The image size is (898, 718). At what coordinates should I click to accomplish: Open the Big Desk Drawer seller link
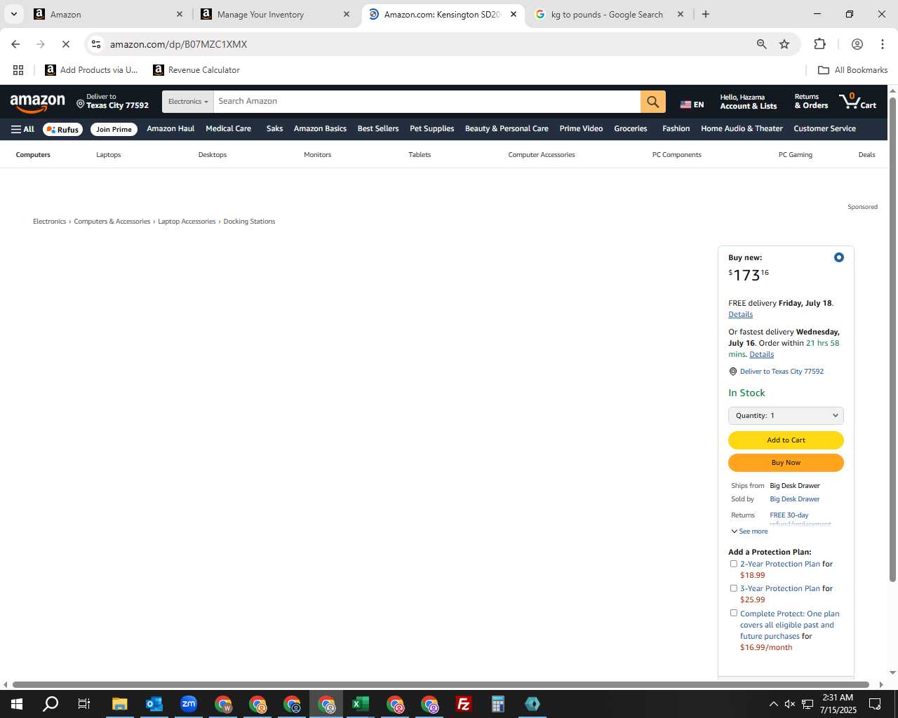[x=794, y=499]
